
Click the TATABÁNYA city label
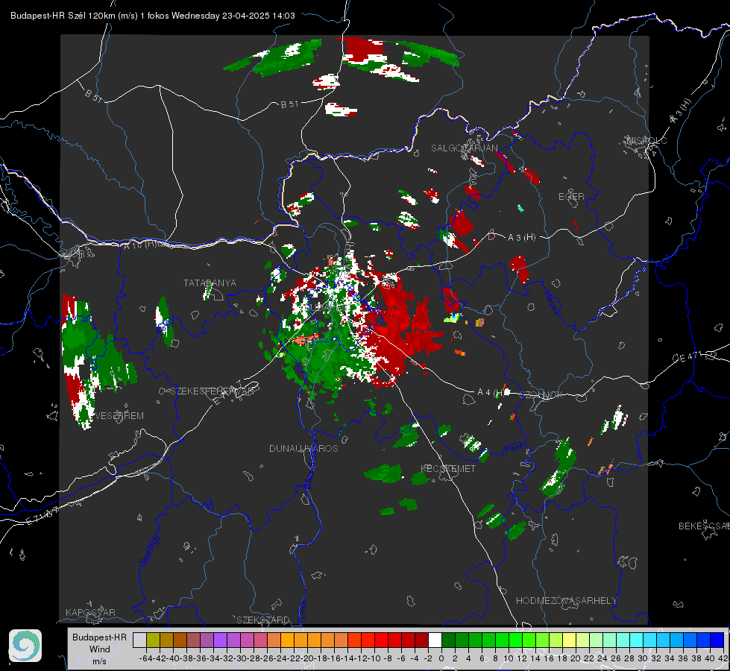click(210, 283)
